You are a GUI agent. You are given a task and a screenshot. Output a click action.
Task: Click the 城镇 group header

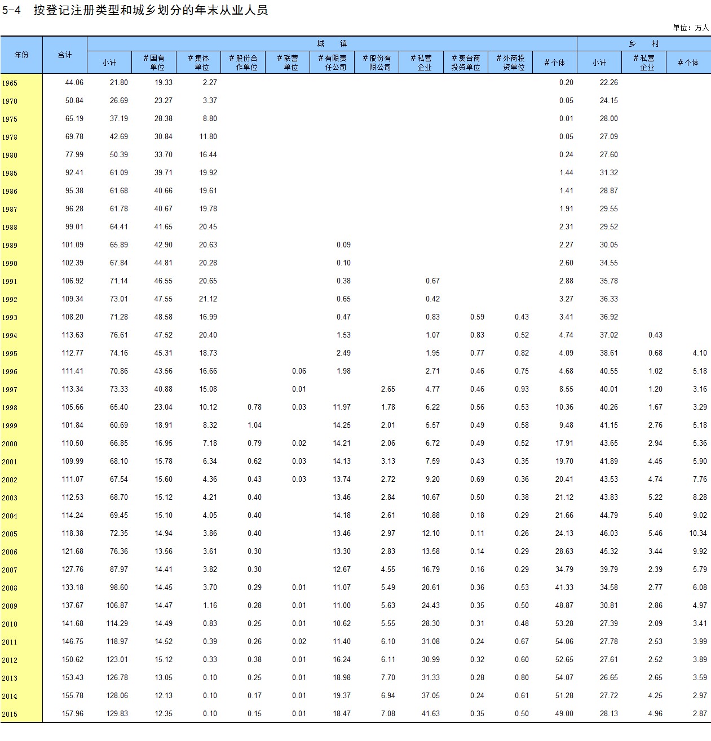[332, 43]
